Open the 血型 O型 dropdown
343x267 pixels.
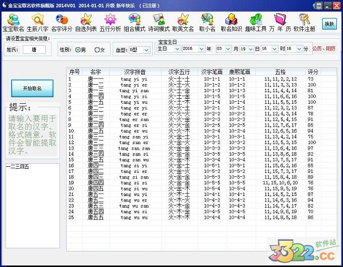coord(139,50)
